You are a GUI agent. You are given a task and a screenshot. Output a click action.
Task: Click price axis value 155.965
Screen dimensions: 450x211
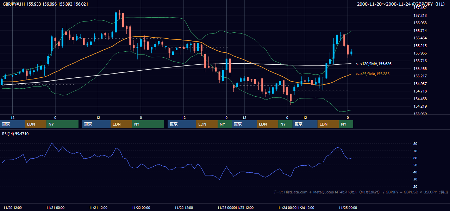click(x=420, y=53)
